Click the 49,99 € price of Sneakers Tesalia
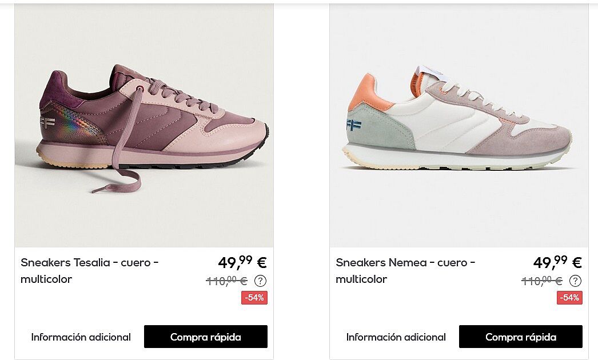598x360 pixels. tap(242, 262)
